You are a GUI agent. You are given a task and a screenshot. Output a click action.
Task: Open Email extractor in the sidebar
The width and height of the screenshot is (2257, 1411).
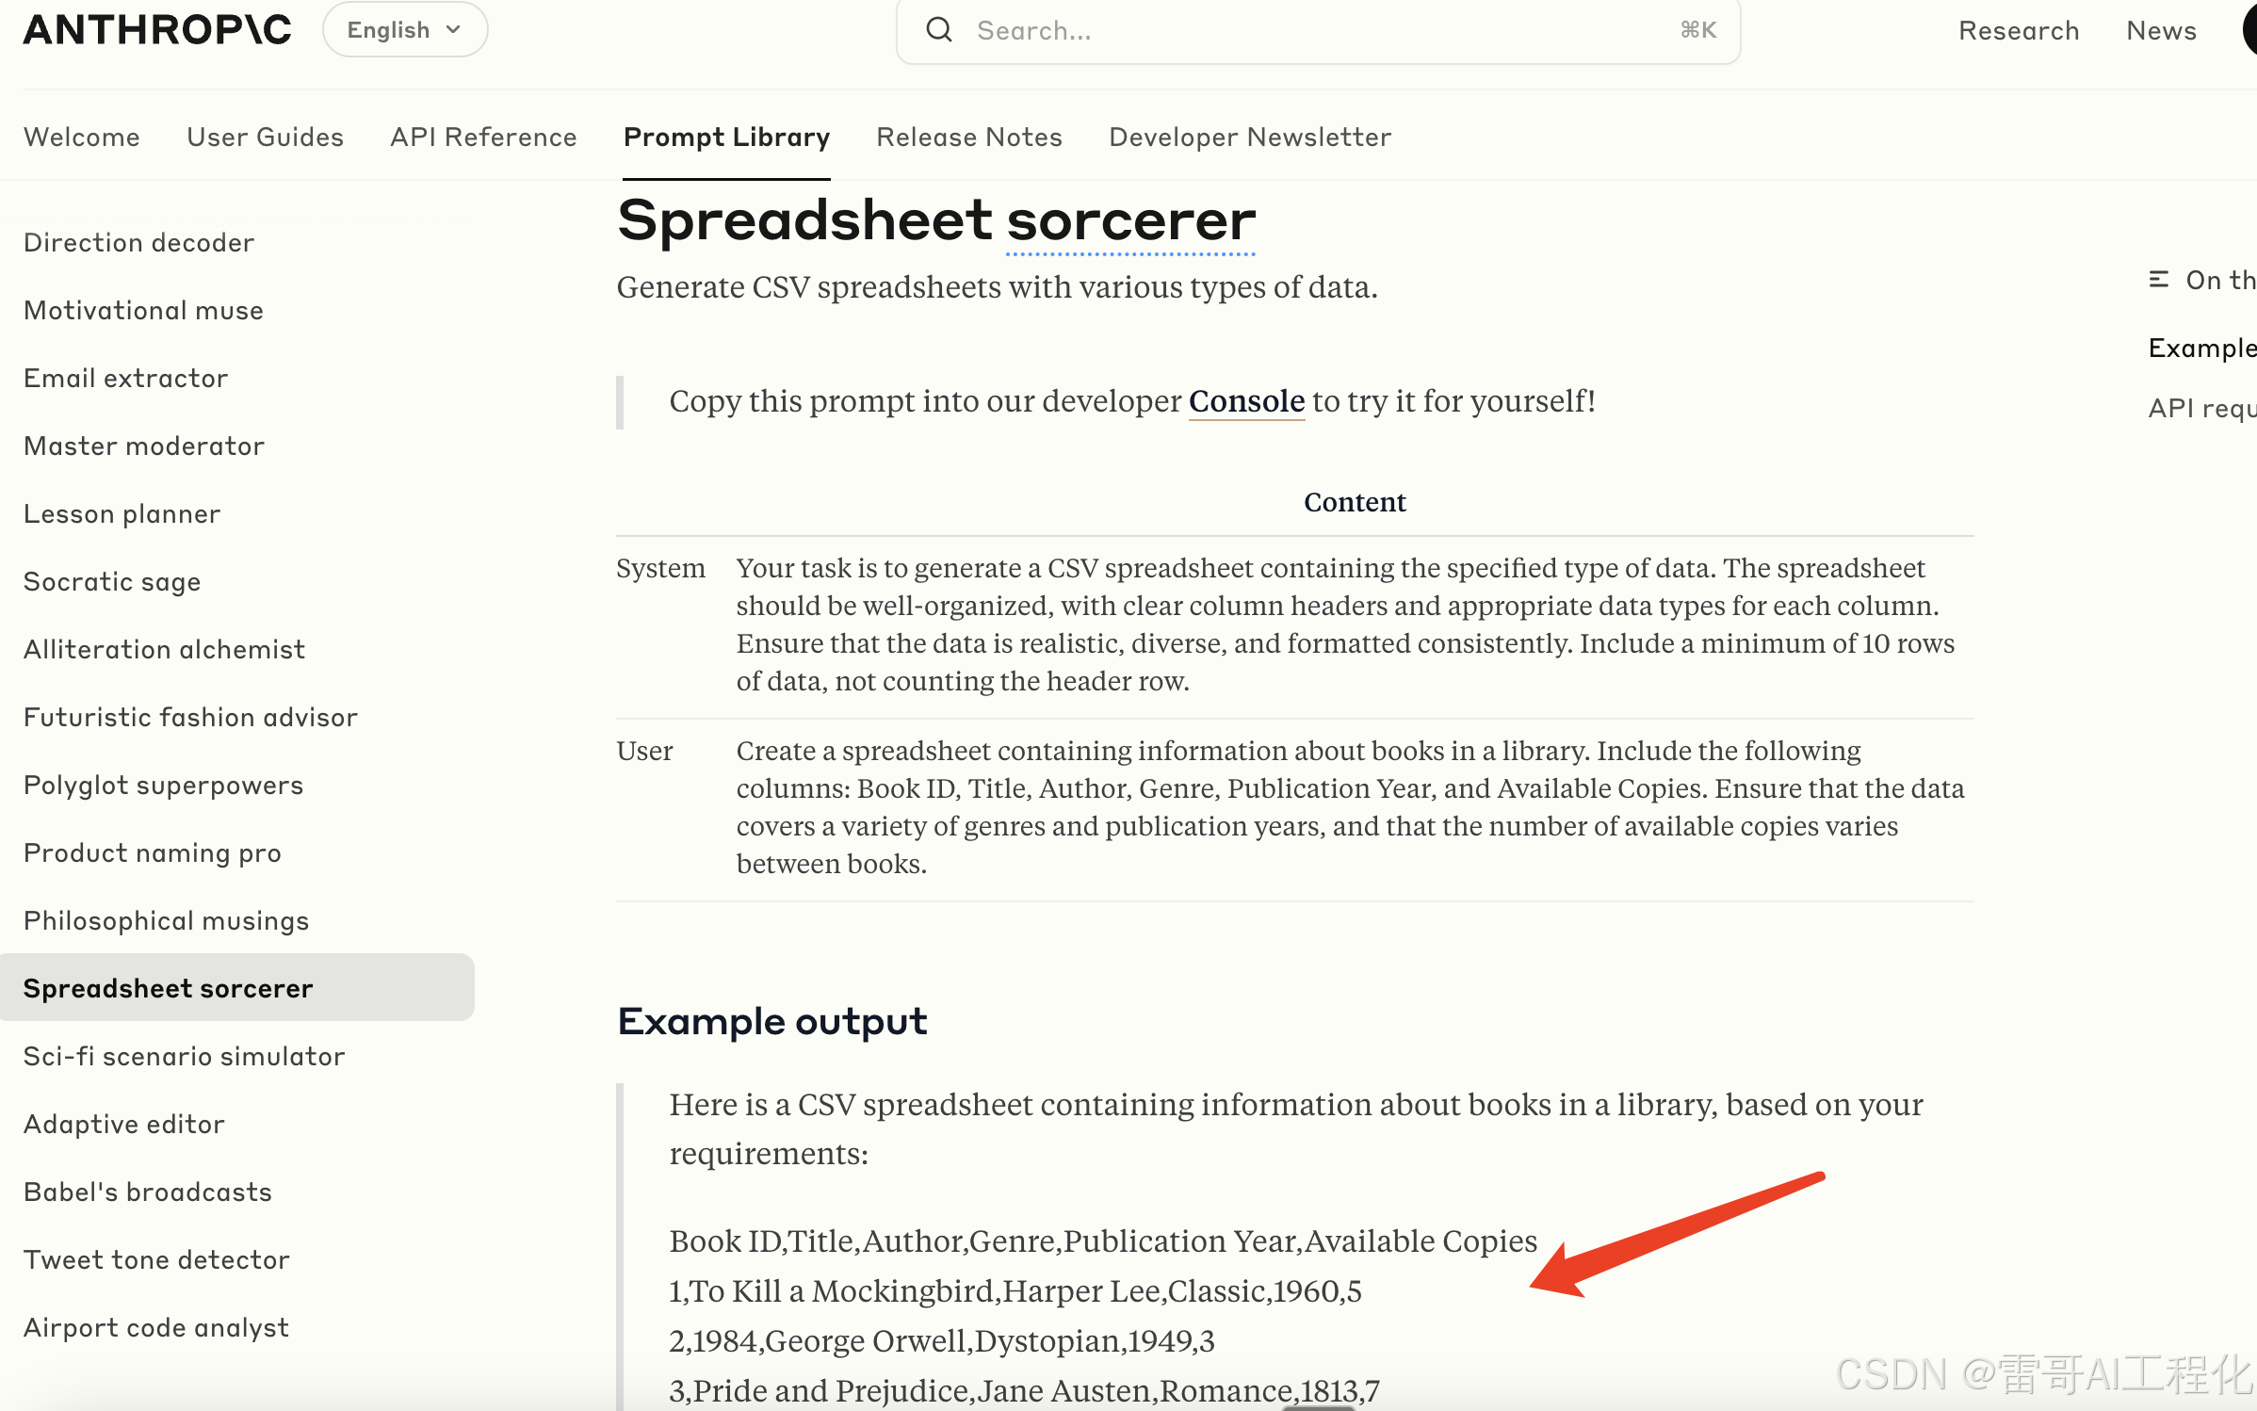[x=125, y=379]
